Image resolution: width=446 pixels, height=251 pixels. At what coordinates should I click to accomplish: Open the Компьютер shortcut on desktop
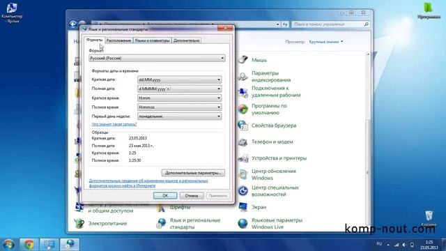click(x=12, y=13)
